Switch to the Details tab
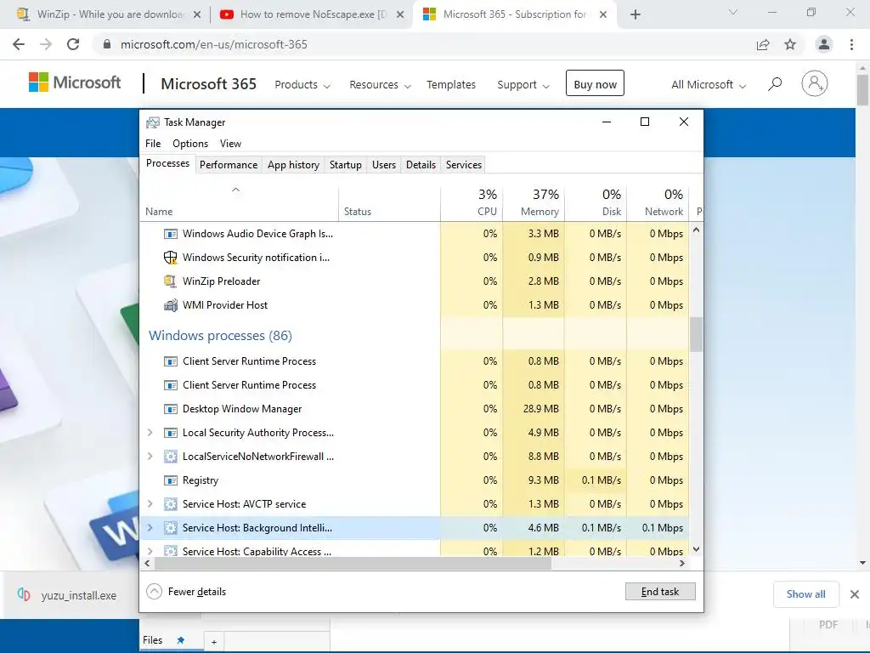 421,165
